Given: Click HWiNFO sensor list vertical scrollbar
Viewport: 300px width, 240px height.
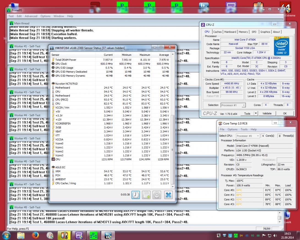Looking at the screenshot, I should coord(173,149).
